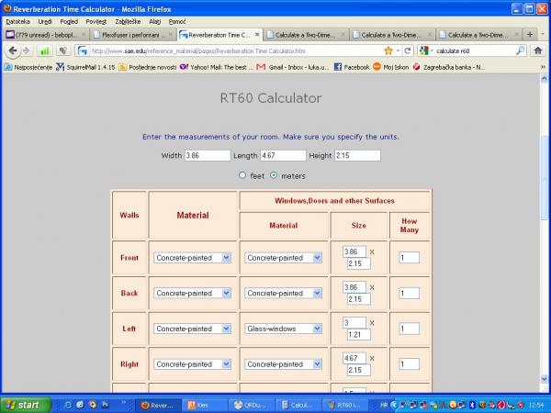Click the Width input field
Screen dimensions: 551x413
[x=207, y=156]
